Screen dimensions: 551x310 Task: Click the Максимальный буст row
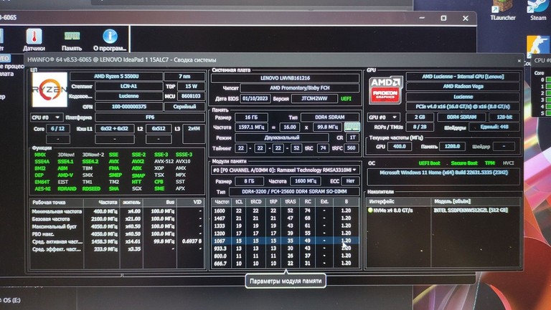[x=117, y=226]
